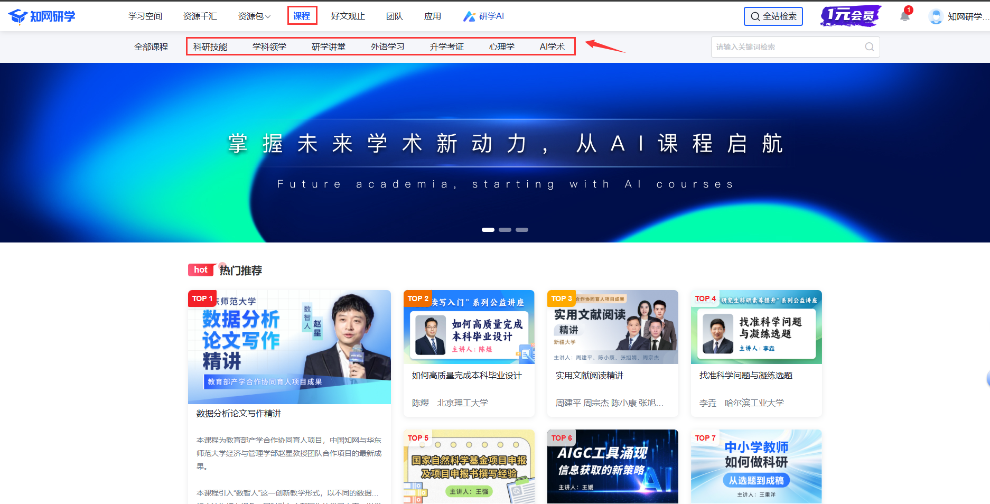Expand the 资源包 dropdown menu
Image resolution: width=990 pixels, height=504 pixels.
coord(254,16)
